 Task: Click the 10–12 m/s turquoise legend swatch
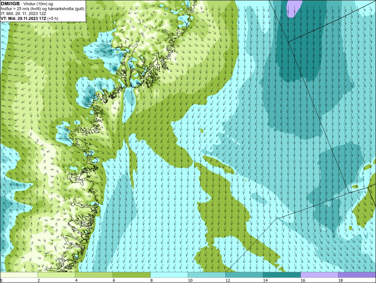coord(207,275)
